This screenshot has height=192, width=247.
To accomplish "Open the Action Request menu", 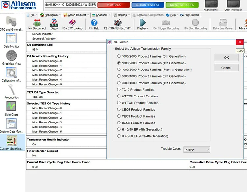I will (76, 15).
